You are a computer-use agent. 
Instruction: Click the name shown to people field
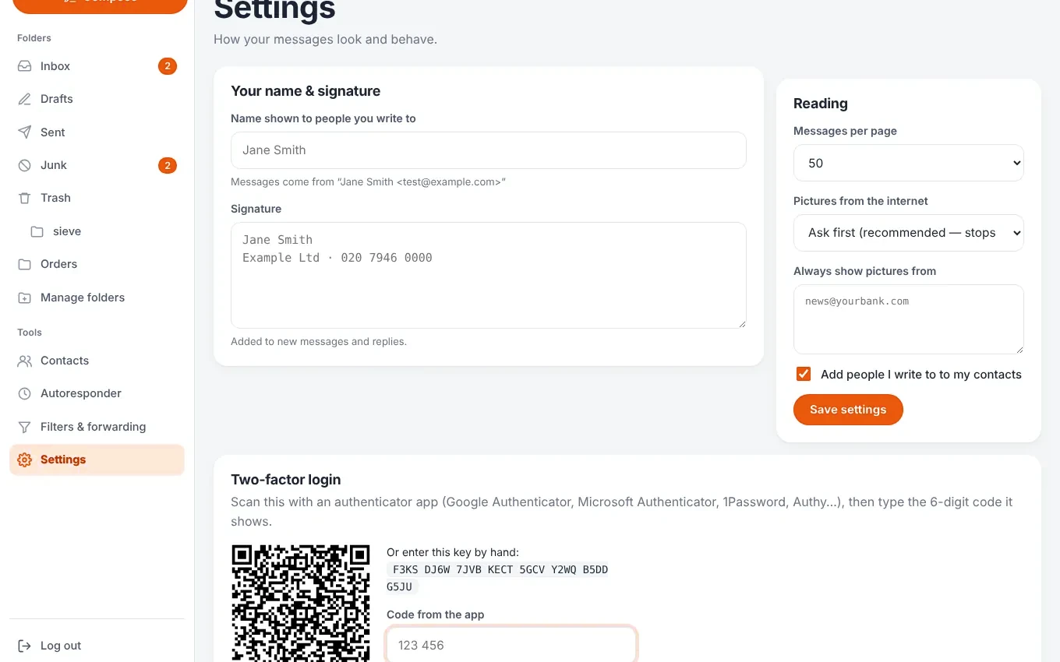(489, 150)
